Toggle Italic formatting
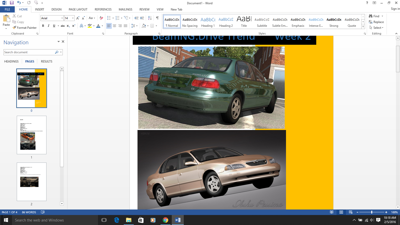This screenshot has width=400, height=225. click(x=48, y=26)
